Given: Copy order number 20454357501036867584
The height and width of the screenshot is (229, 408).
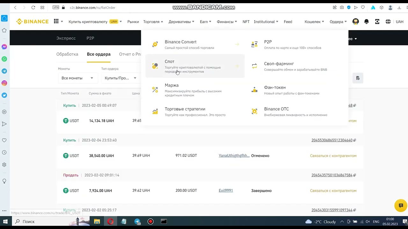Looking at the screenshot, I should click(355, 175).
